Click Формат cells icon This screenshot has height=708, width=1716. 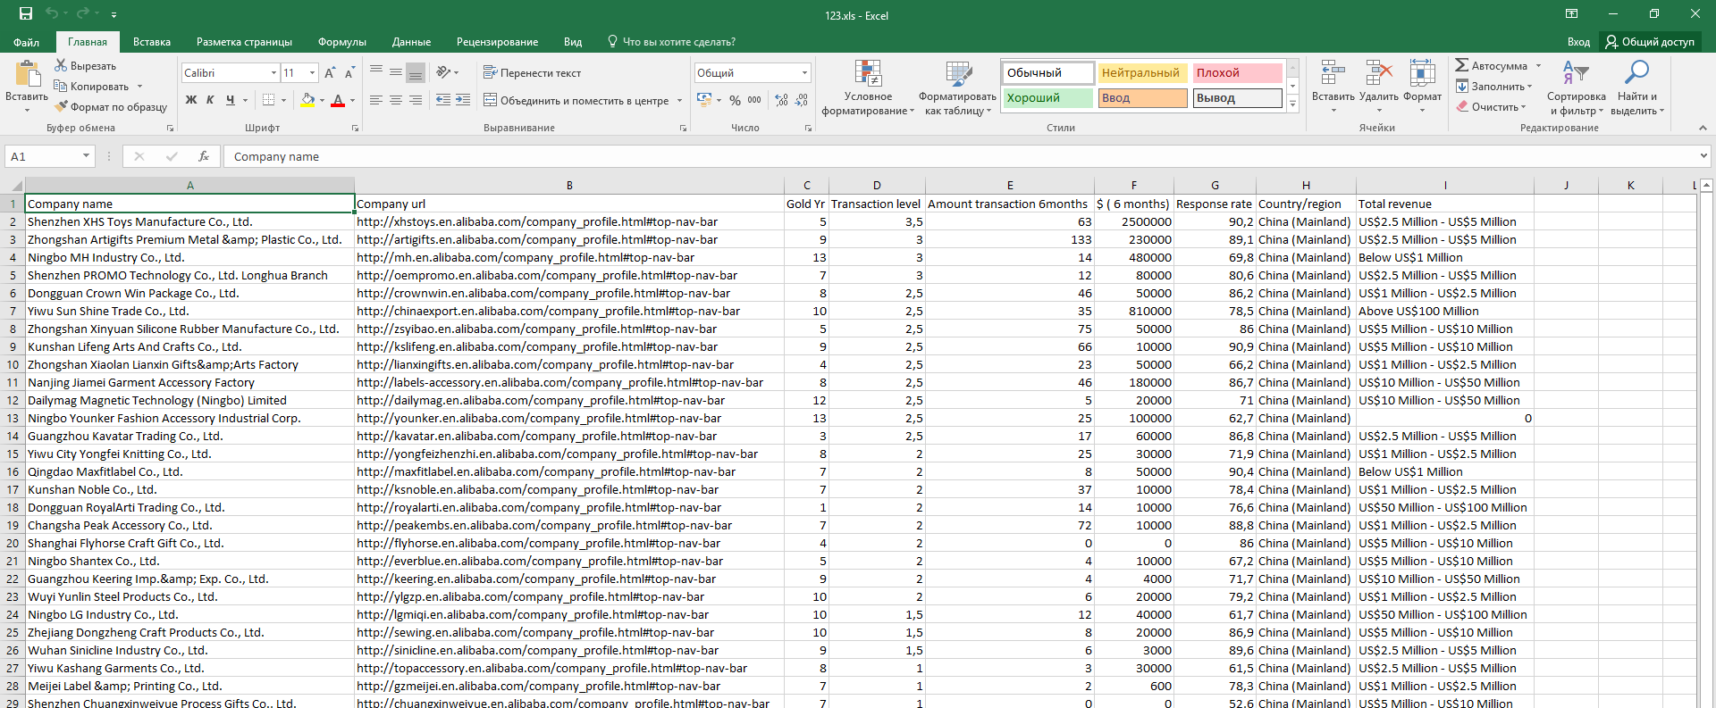pos(1422,86)
